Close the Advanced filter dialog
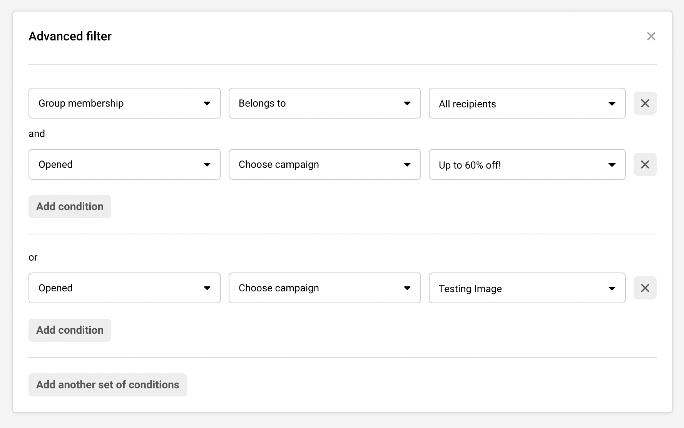 651,36
